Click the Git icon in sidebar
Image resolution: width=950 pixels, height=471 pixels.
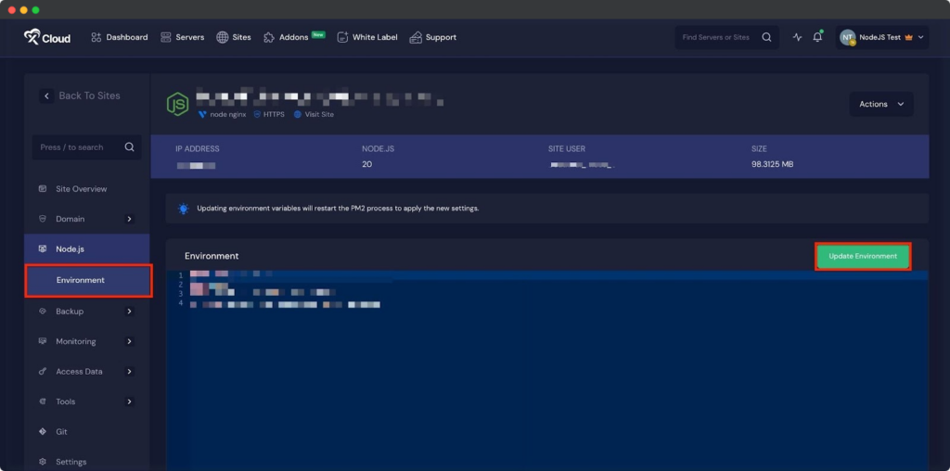click(x=43, y=432)
